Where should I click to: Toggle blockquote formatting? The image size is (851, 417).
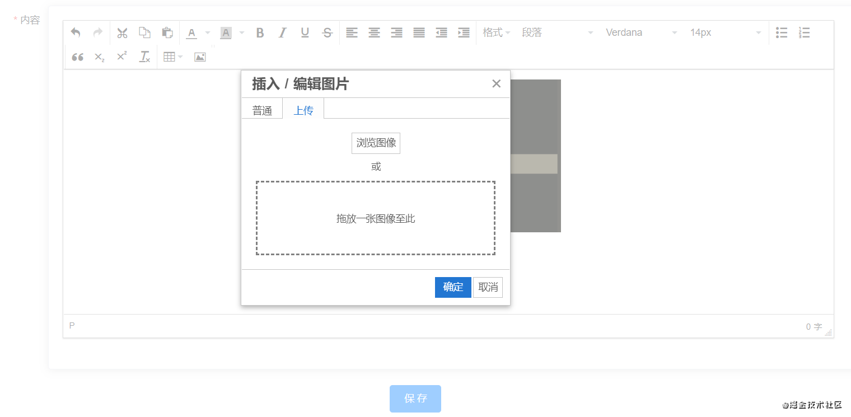(78, 57)
